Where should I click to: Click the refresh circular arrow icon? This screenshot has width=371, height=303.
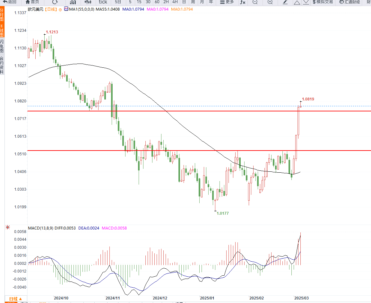click(x=55, y=2)
